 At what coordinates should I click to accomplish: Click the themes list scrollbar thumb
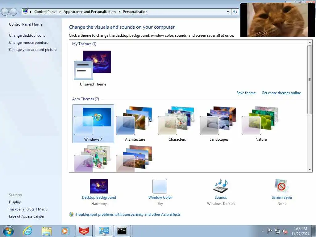310,80
